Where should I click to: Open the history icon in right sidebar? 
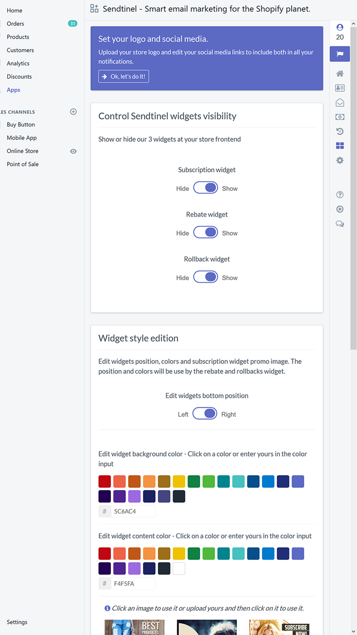pos(340,131)
